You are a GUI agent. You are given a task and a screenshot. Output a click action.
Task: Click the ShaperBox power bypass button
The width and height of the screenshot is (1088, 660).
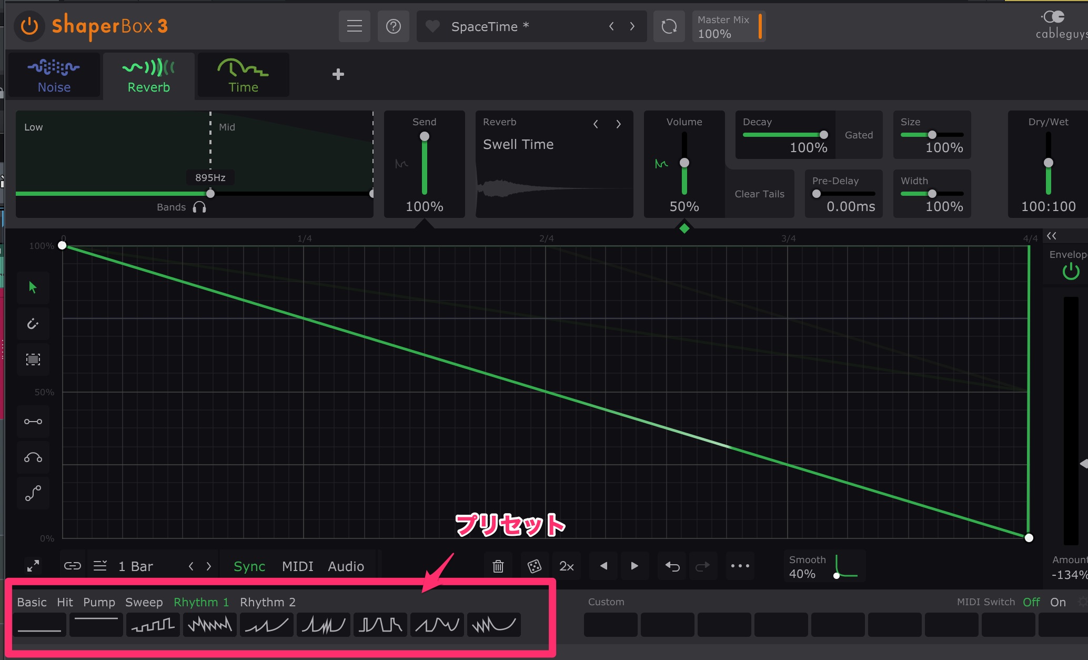click(x=29, y=26)
